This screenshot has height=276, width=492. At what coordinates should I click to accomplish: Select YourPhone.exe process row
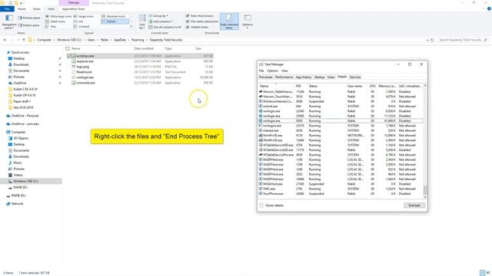point(341,194)
